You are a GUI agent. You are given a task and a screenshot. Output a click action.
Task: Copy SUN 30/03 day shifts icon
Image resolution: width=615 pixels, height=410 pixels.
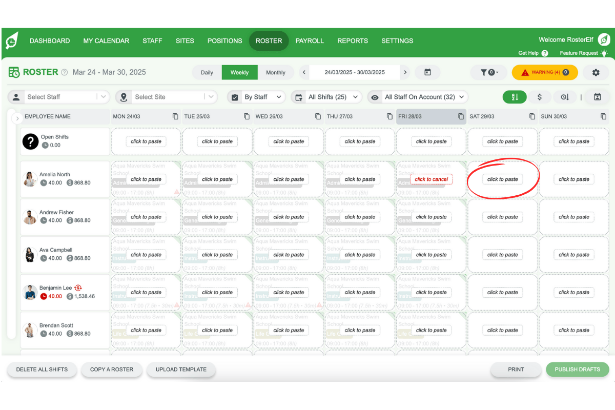tap(603, 116)
